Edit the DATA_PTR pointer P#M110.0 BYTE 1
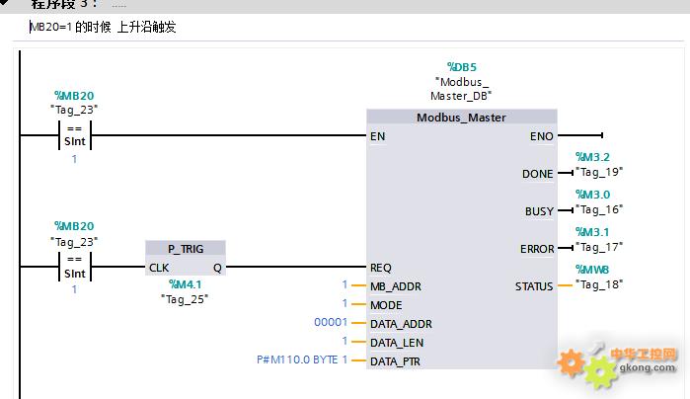 (302, 359)
